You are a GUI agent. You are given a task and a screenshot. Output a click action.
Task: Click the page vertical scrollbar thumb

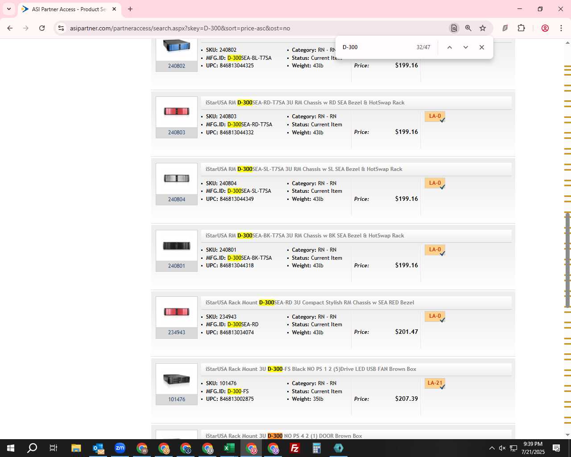567,260
